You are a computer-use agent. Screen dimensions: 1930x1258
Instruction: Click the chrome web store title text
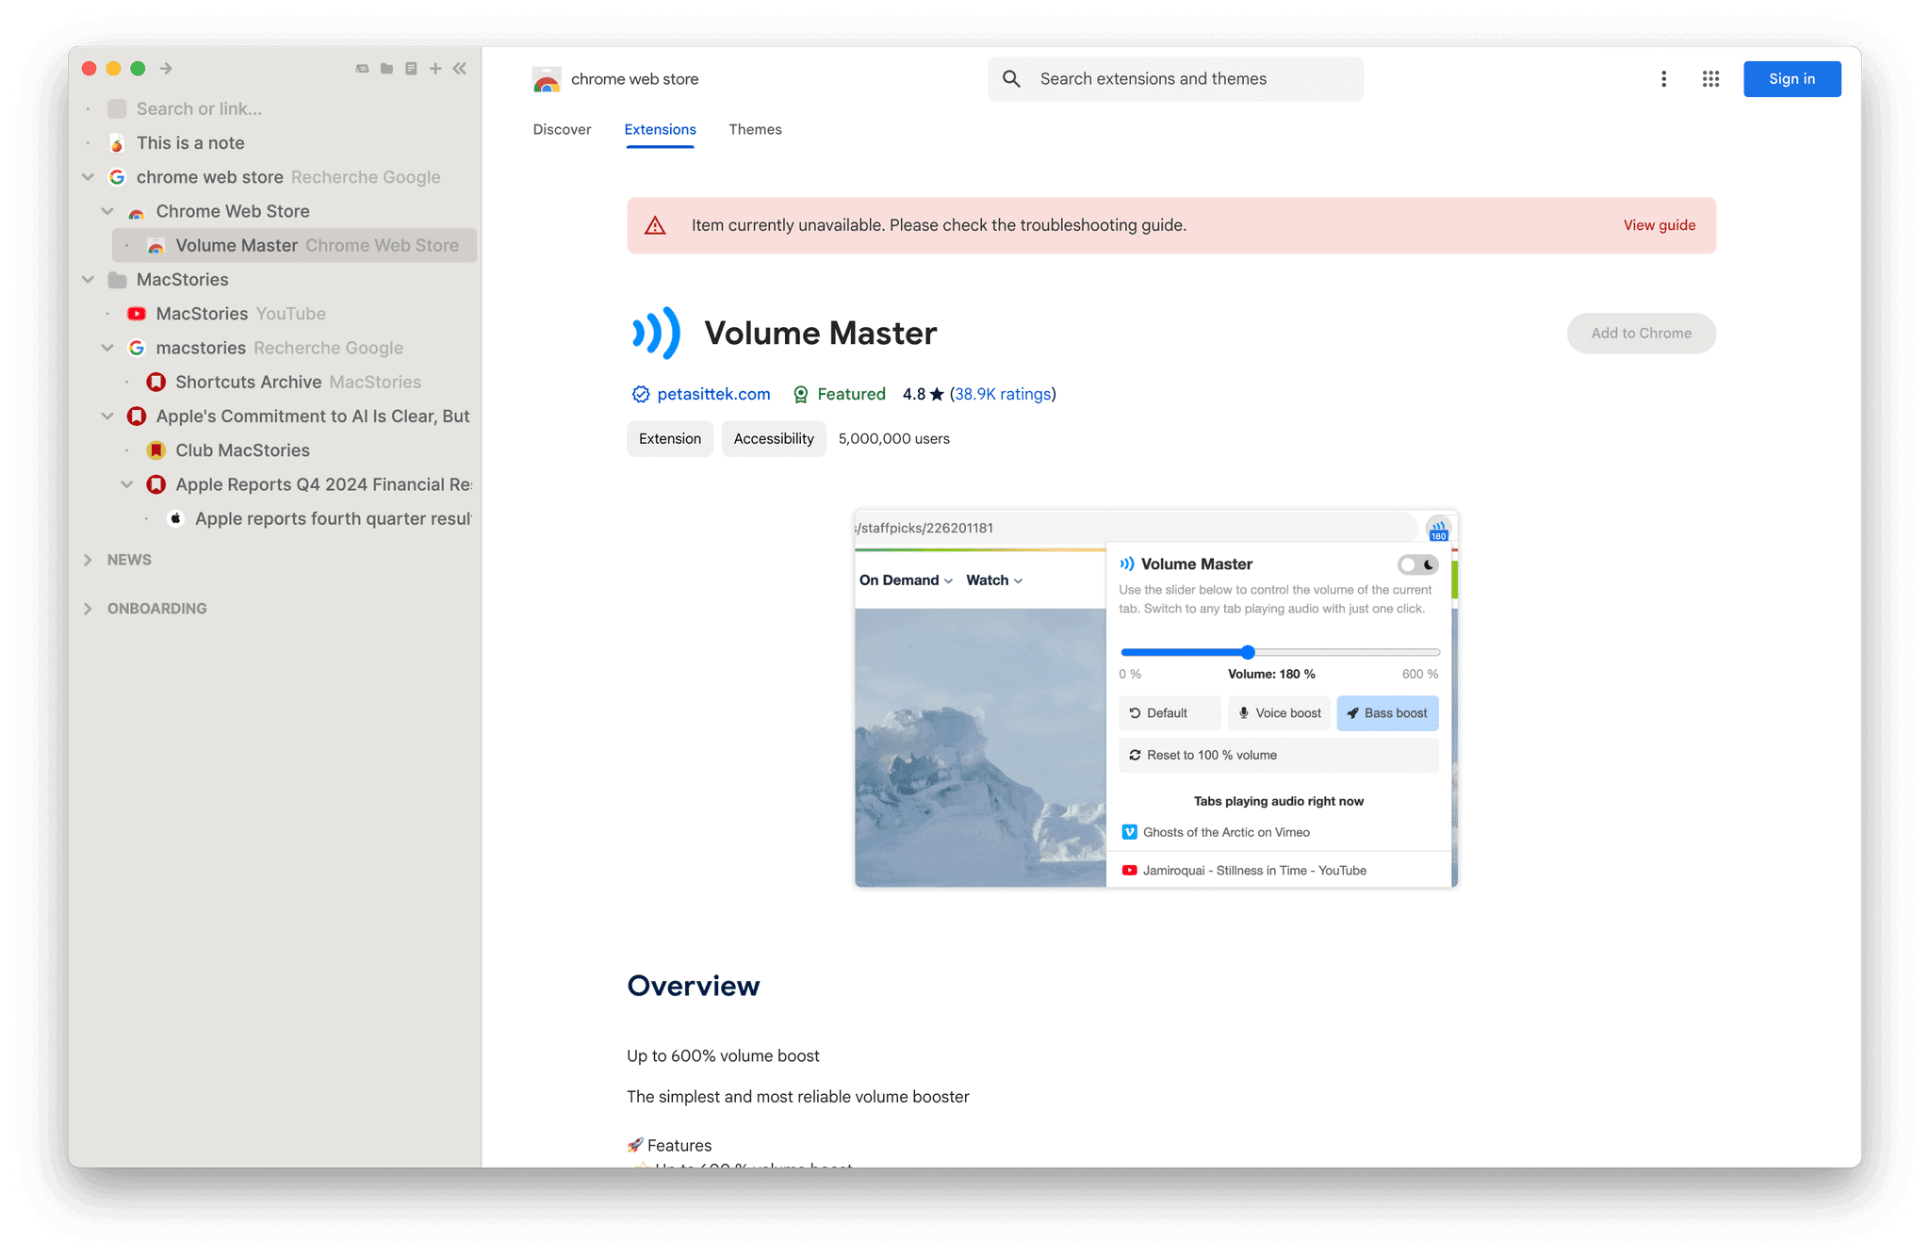tap(634, 79)
